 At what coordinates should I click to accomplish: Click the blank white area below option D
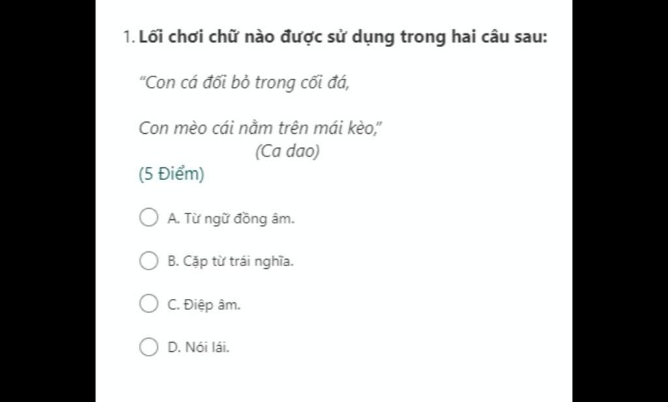pyautogui.click(x=333, y=380)
